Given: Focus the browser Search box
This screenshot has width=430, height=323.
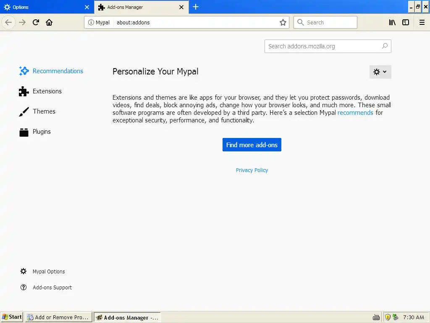Looking at the screenshot, I should tap(325, 22).
